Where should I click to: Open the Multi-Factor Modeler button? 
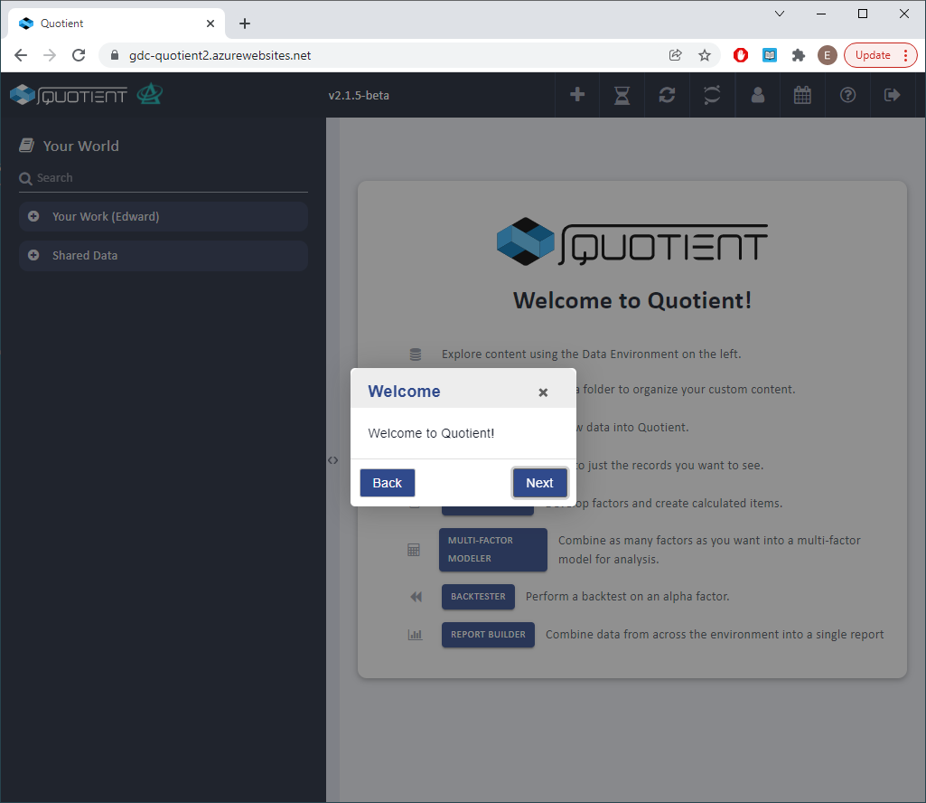[x=493, y=549]
